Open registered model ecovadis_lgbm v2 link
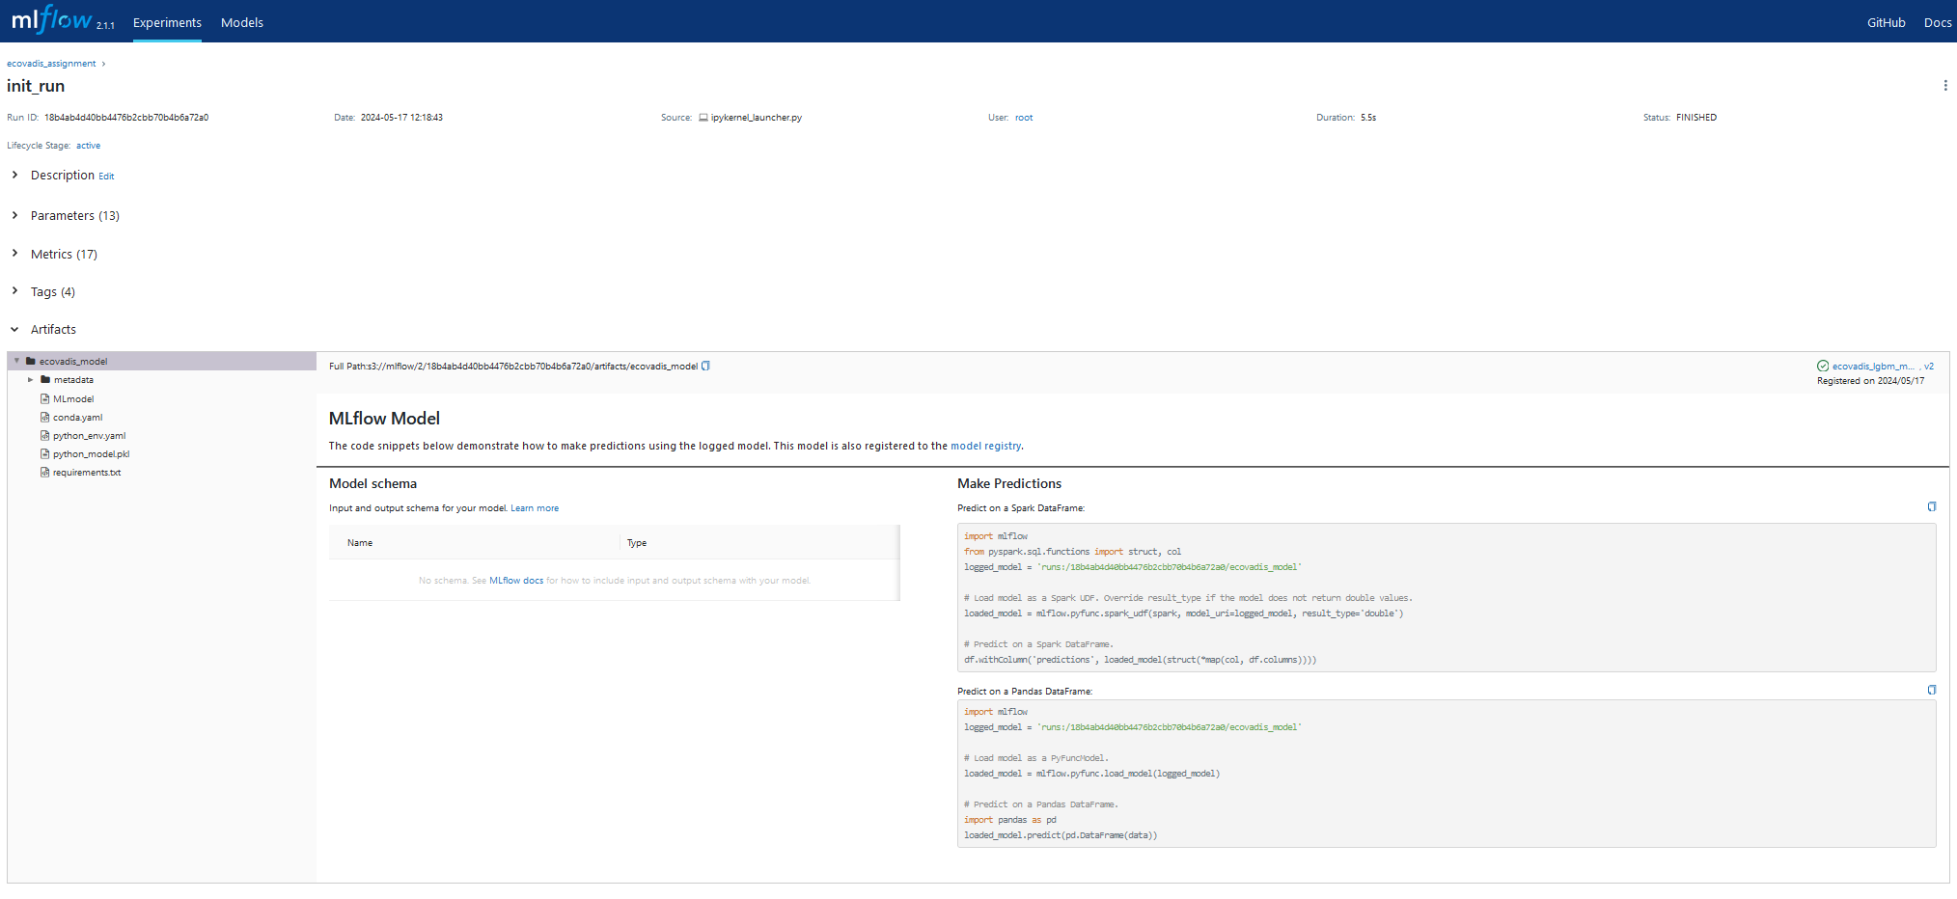Screen dimensions: 1957x899 (x=1883, y=367)
